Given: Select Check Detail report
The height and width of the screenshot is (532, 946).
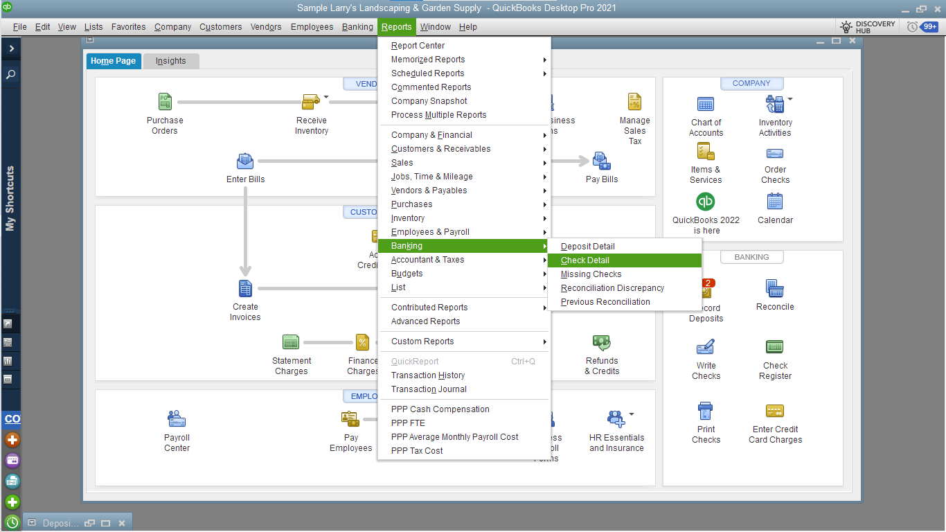Looking at the screenshot, I should [625, 260].
